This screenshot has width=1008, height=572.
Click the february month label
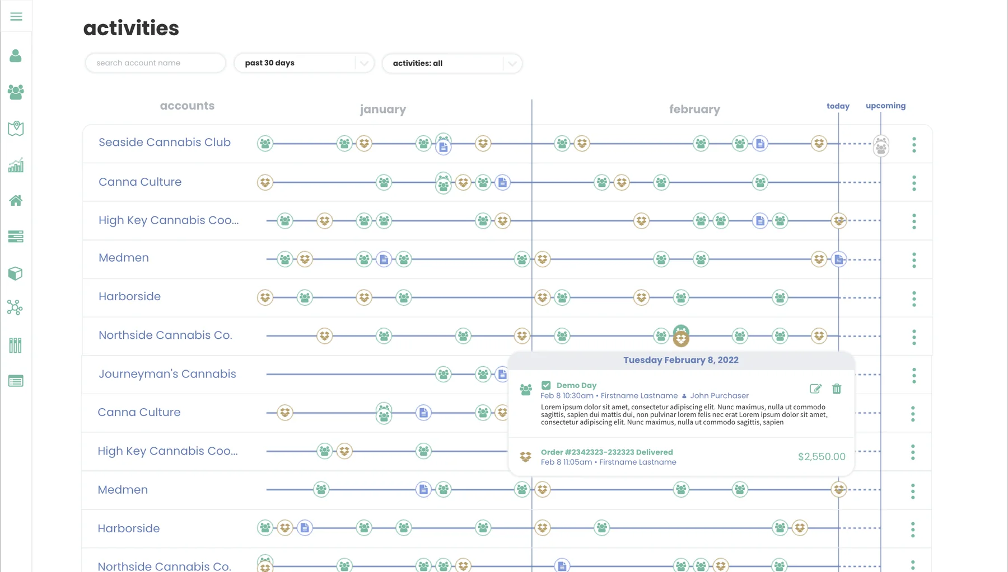[694, 109]
